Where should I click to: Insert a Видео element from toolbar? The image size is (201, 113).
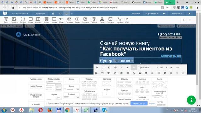click(77, 20)
